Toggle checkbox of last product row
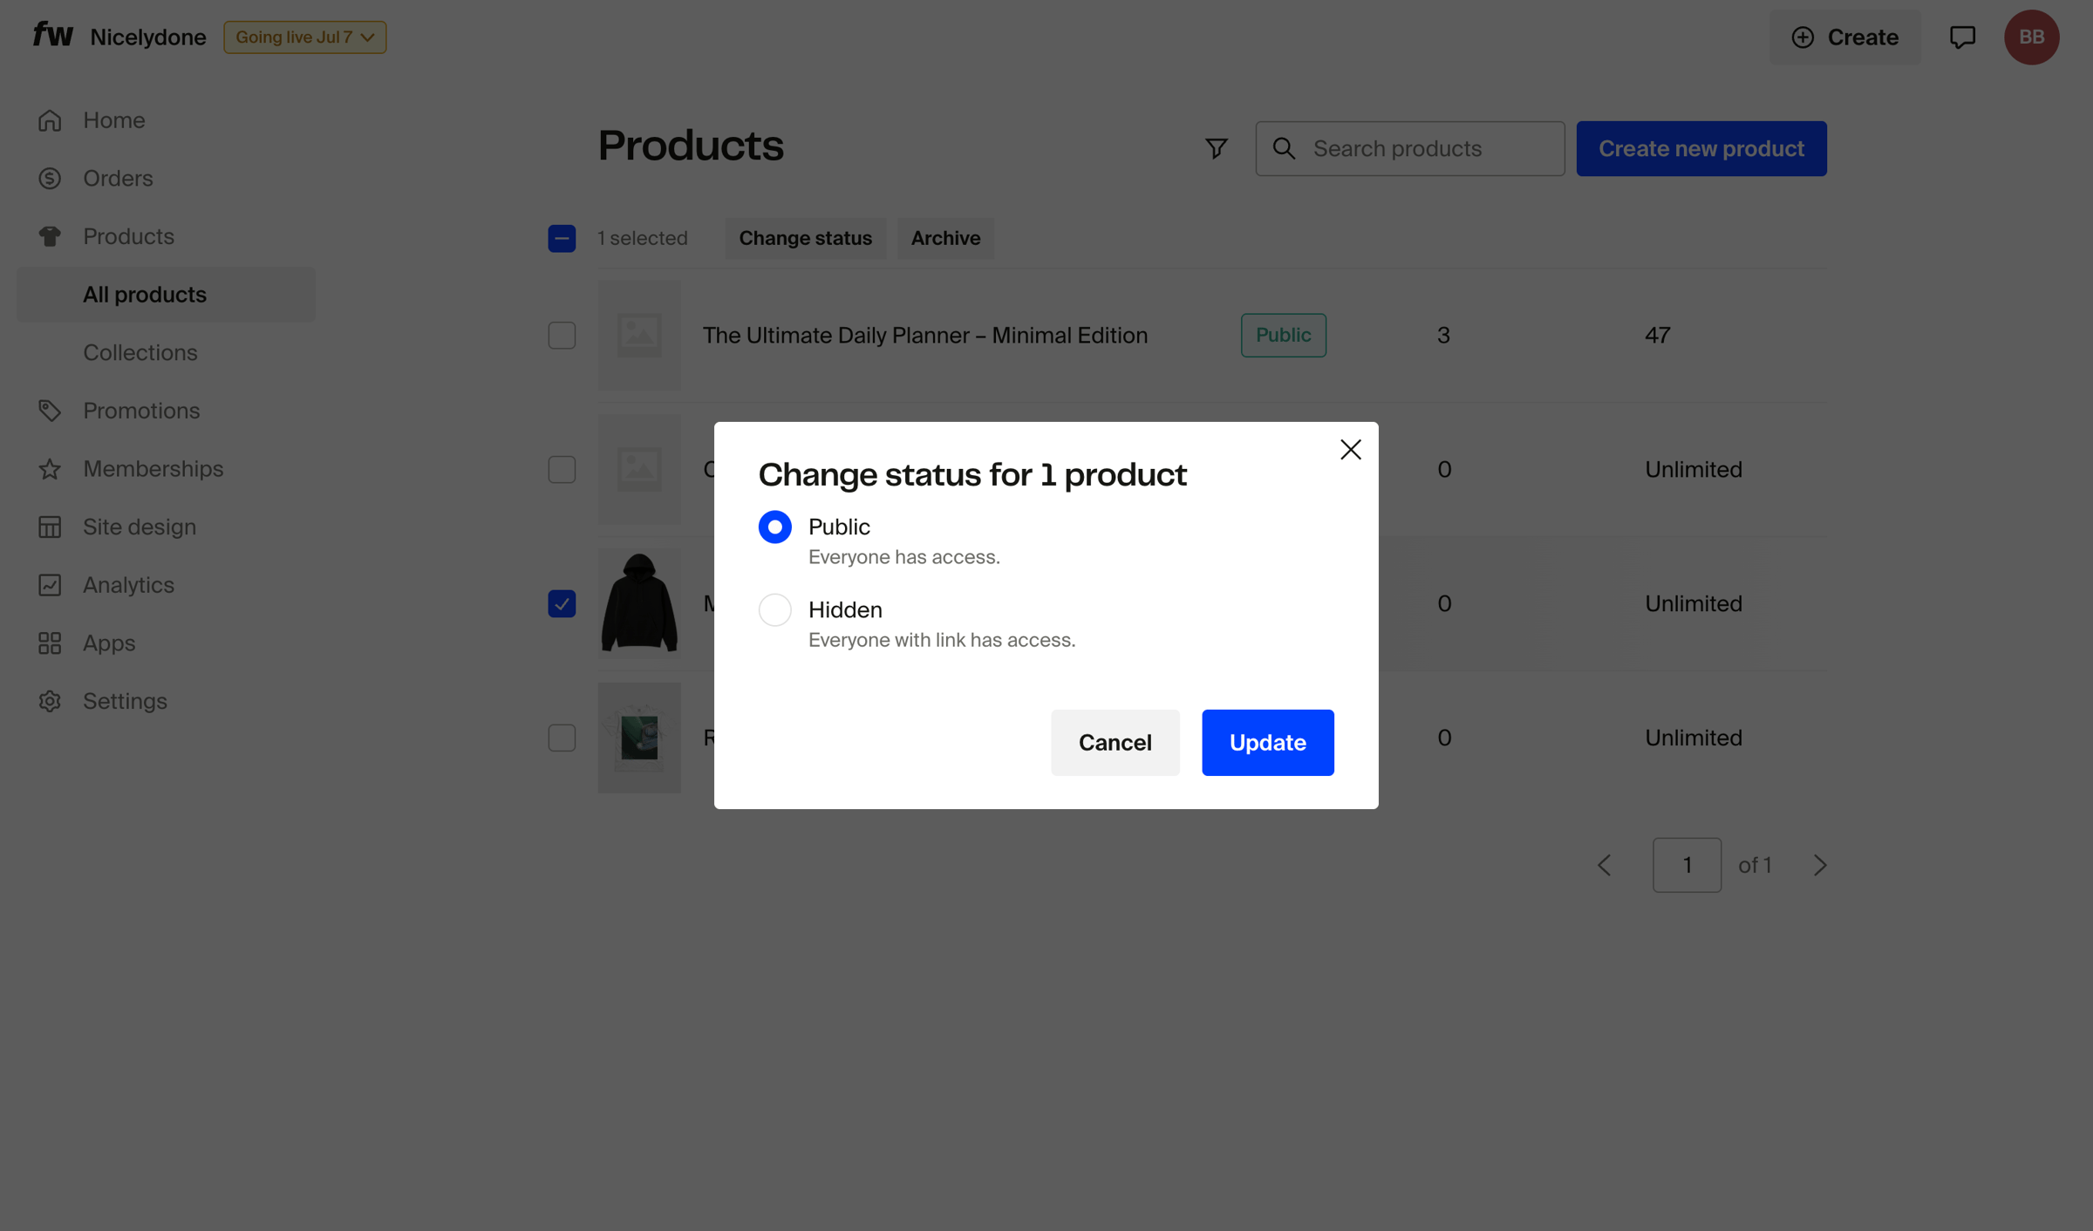Viewport: 2093px width, 1231px height. tap(562, 738)
